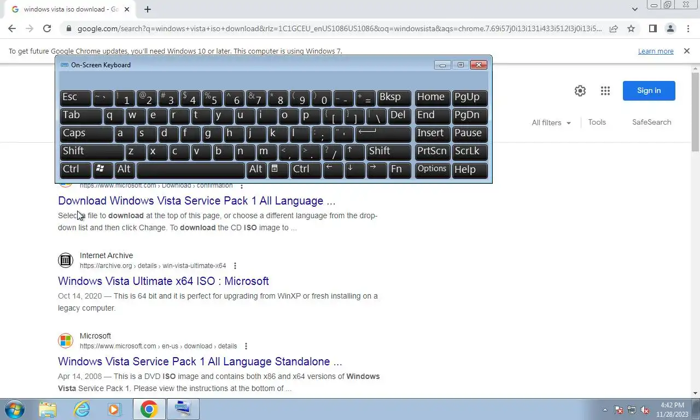Click the space bar on On-Screen Keyboard
The width and height of the screenshot is (700, 420).
point(190,170)
